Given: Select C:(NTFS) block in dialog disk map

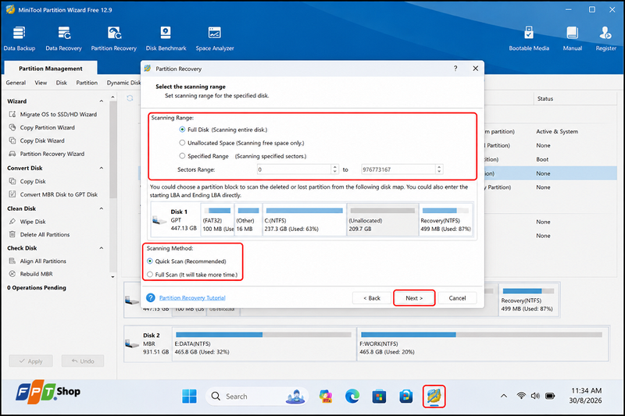Looking at the screenshot, I should (x=304, y=220).
